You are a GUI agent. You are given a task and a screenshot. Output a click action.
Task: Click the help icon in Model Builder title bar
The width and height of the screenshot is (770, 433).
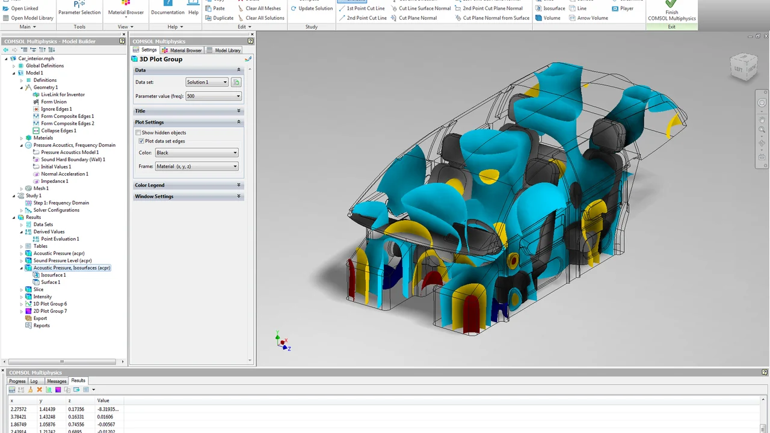[x=122, y=41]
